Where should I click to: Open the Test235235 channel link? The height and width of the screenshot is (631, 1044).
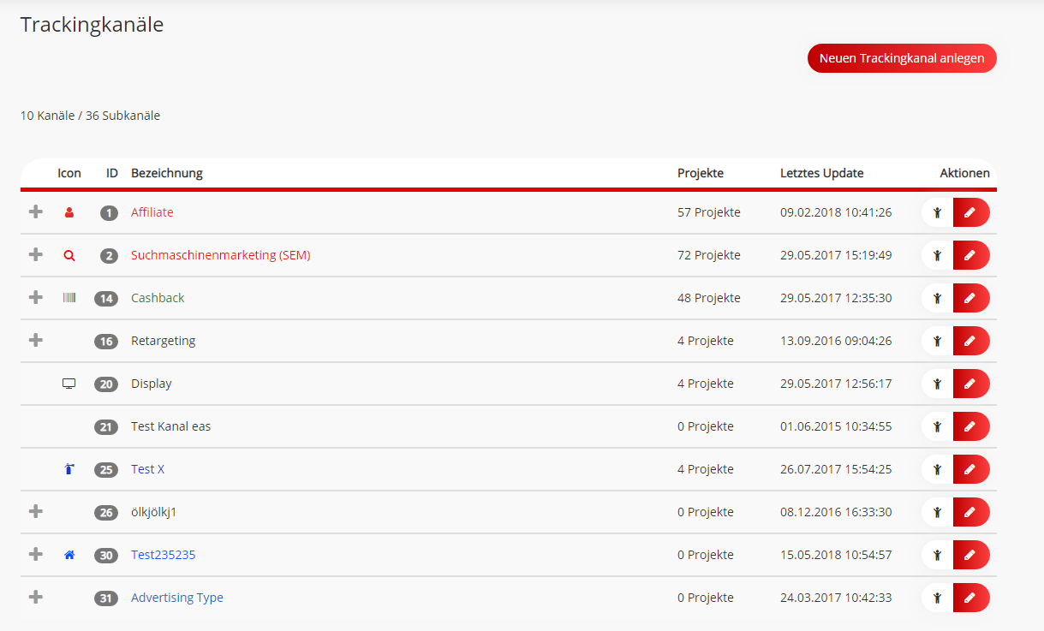pyautogui.click(x=163, y=555)
